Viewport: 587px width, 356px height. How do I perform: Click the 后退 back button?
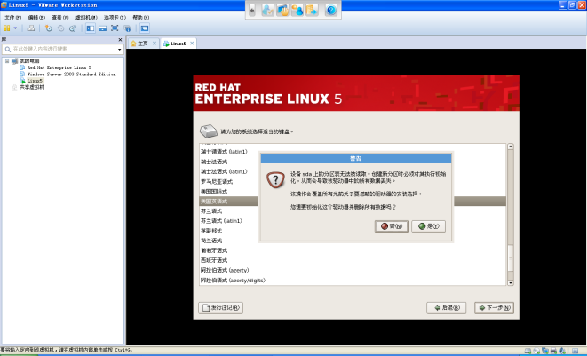[446, 308]
